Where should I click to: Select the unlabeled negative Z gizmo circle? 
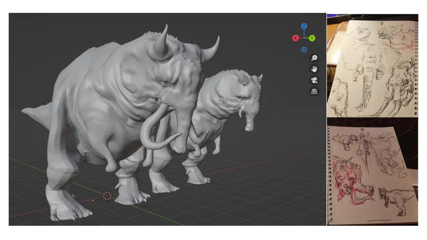304,50
